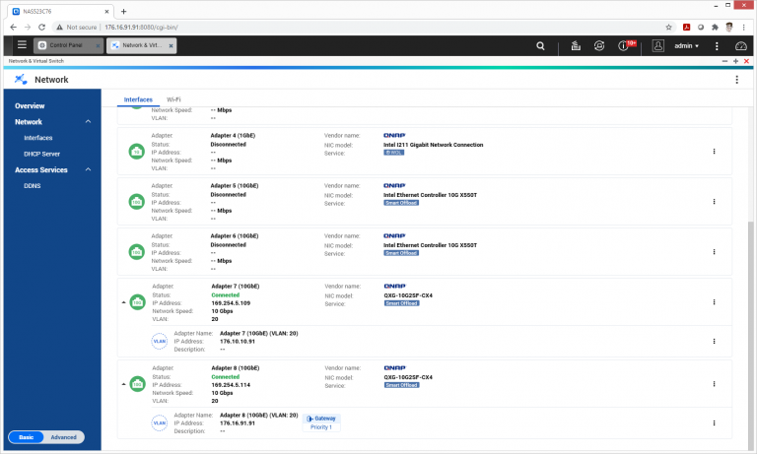The image size is (757, 454).
Task: Switch to Advanced mode toggle
Action: tap(64, 437)
